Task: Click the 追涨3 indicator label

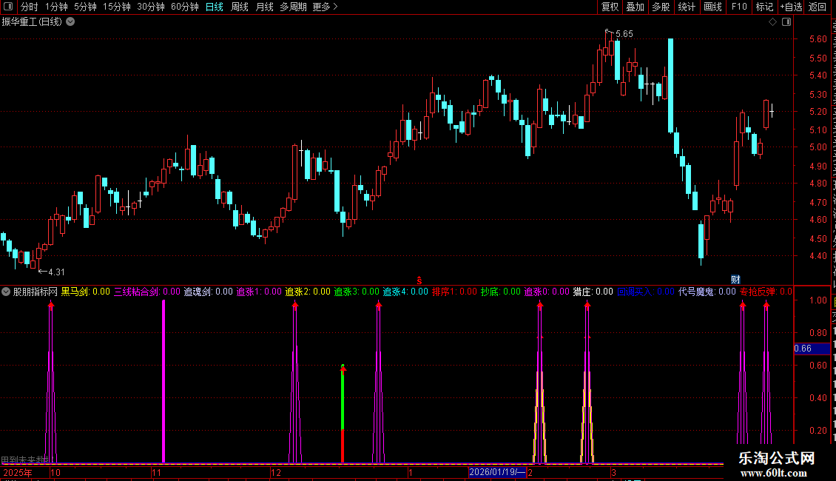Action: click(357, 292)
